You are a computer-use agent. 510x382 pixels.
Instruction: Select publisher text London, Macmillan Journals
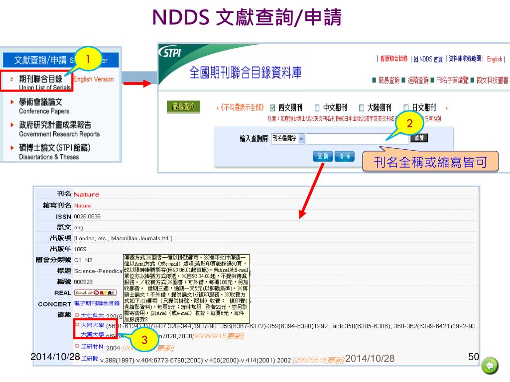pos(123,238)
